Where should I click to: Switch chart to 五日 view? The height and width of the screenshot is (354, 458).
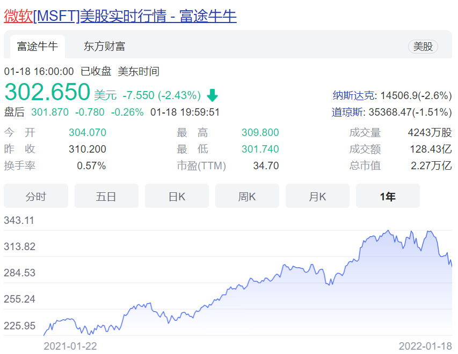point(106,196)
